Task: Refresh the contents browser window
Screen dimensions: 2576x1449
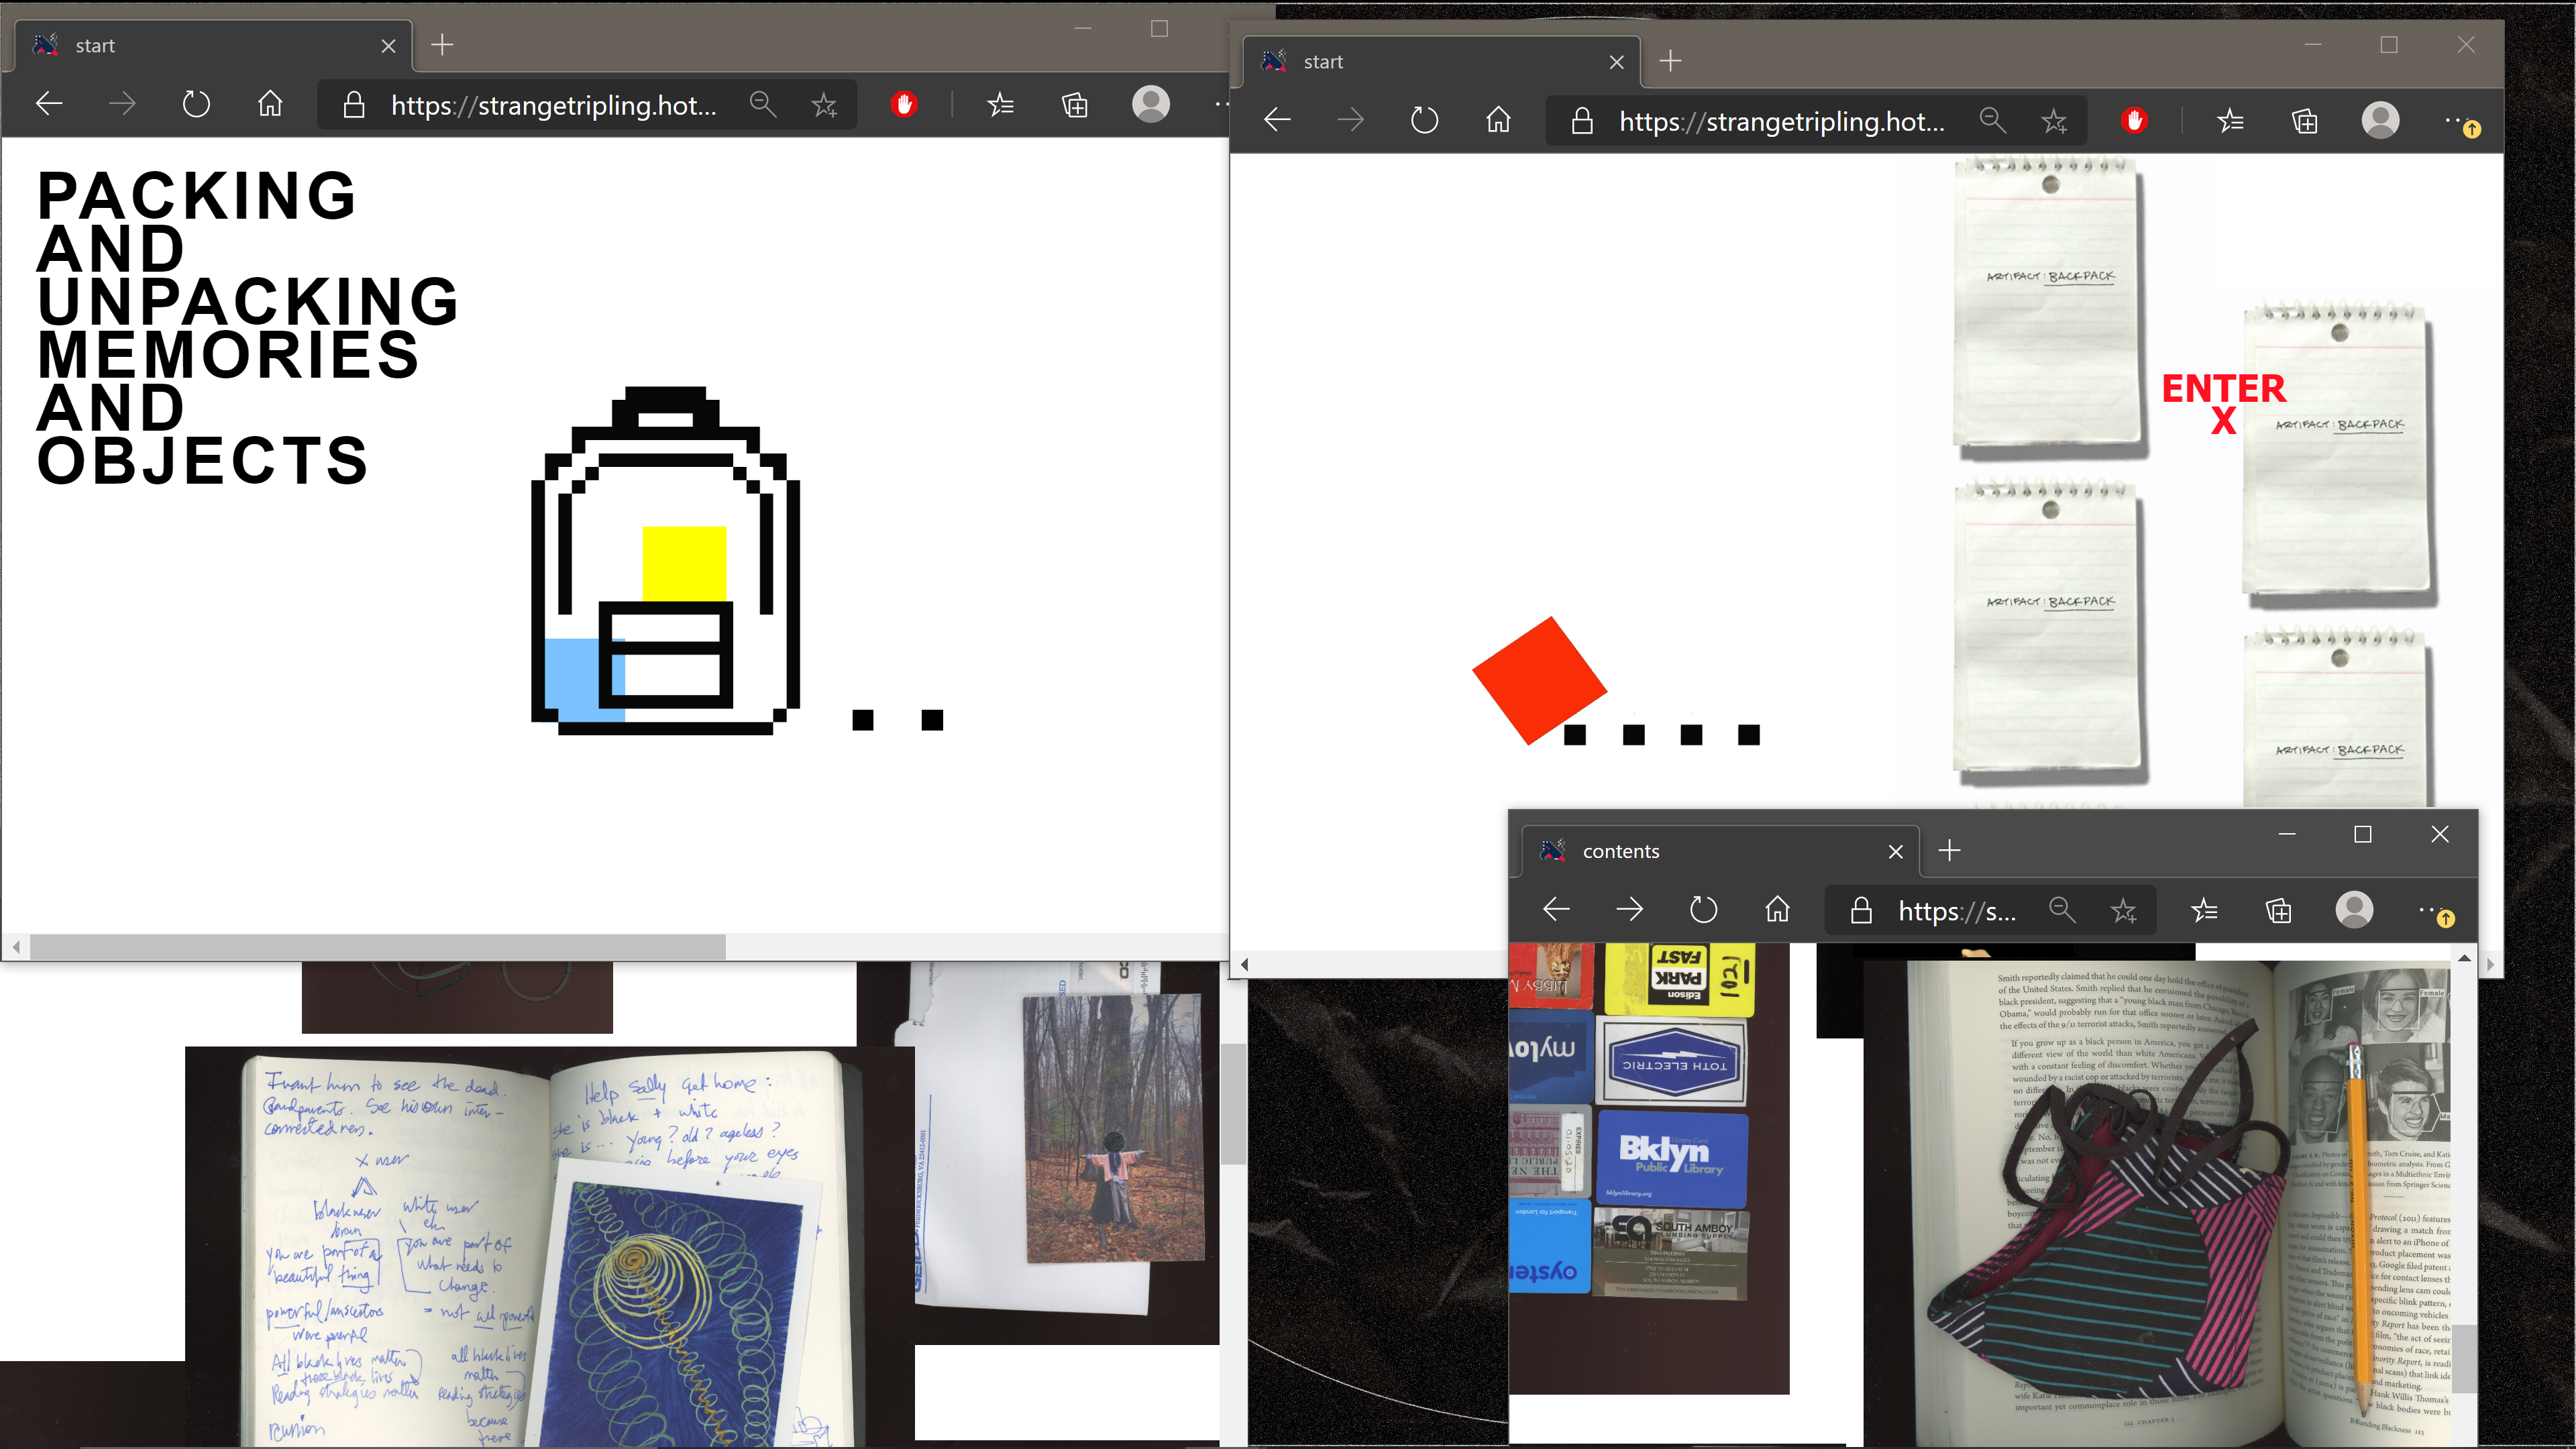Action: (1703, 910)
